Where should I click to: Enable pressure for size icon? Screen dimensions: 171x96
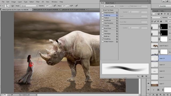pos(76,6)
